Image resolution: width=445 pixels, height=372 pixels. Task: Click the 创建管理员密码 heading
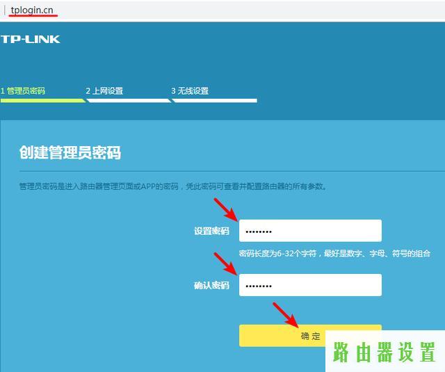point(70,152)
